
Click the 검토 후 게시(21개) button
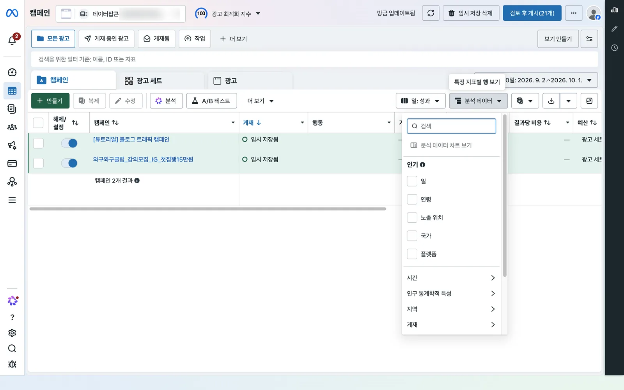click(x=532, y=13)
